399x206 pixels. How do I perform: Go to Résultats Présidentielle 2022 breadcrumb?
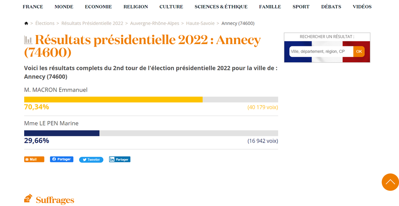tap(92, 23)
